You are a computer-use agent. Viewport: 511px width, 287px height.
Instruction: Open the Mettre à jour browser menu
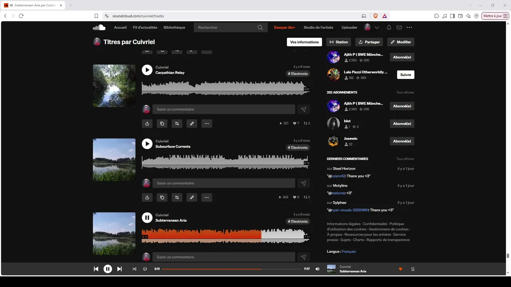495,16
